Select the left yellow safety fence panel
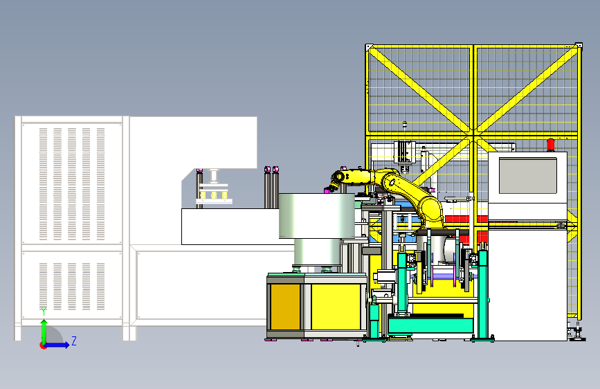This screenshot has width=600, height=389. tap(419, 91)
